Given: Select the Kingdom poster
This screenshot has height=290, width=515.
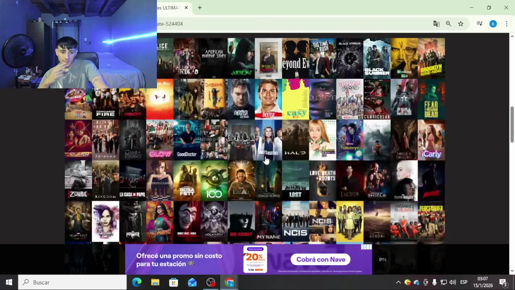Looking at the screenshot, I should tap(105, 180).
